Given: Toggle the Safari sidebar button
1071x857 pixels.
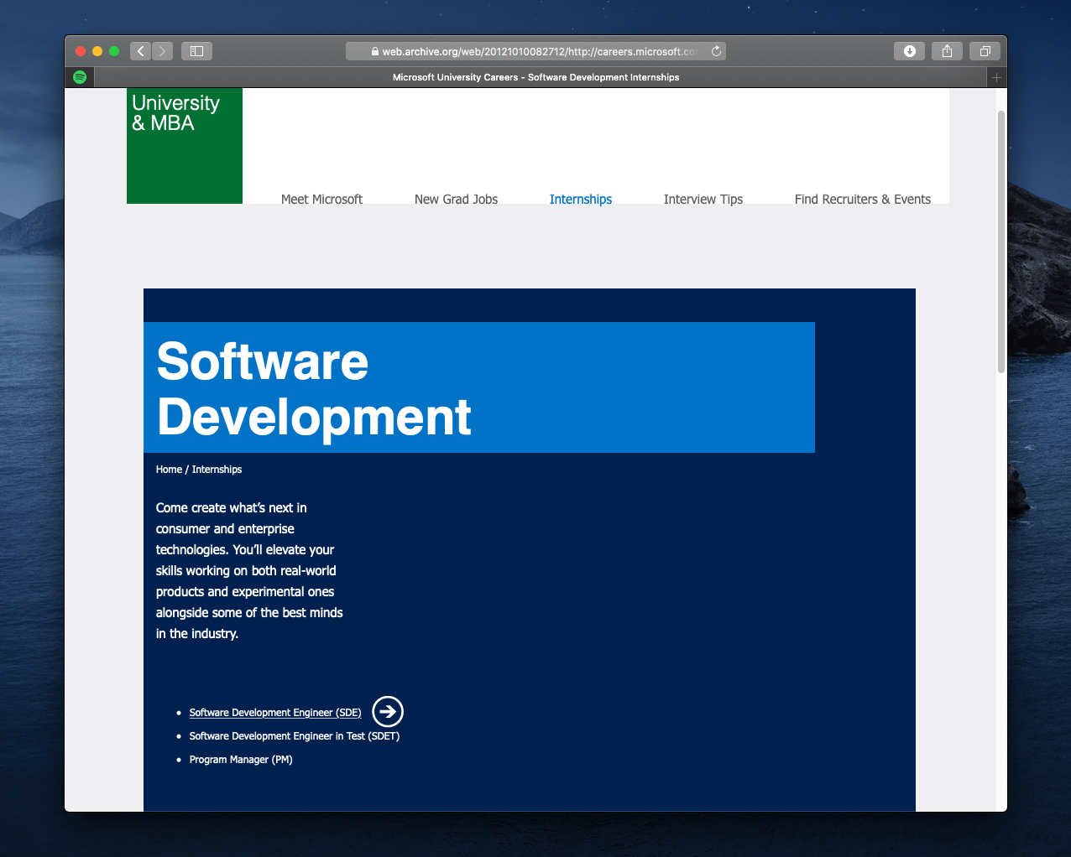Looking at the screenshot, I should 197,51.
